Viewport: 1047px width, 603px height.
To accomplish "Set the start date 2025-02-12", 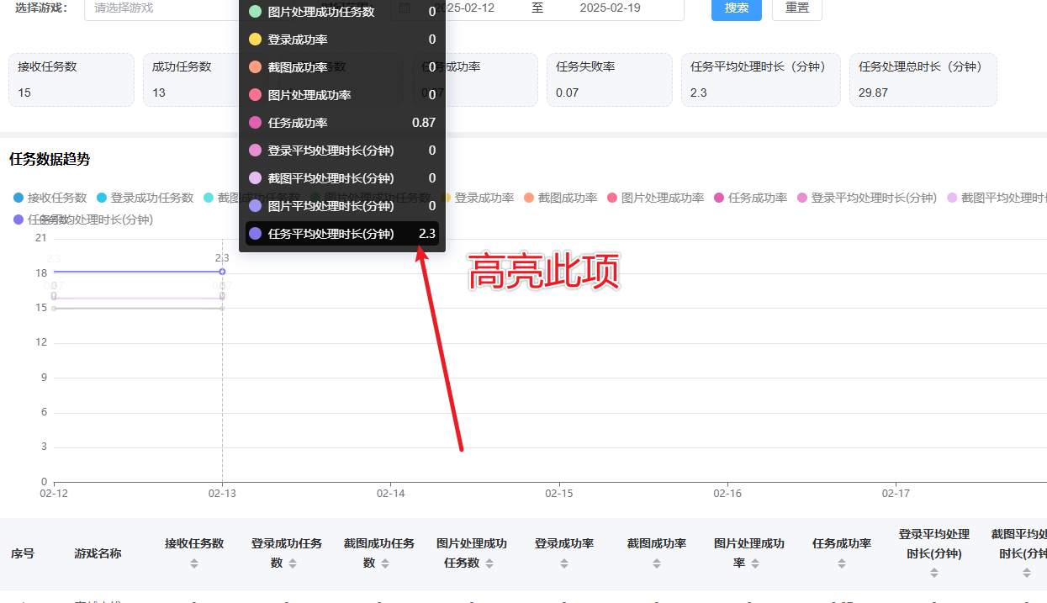I will (463, 8).
